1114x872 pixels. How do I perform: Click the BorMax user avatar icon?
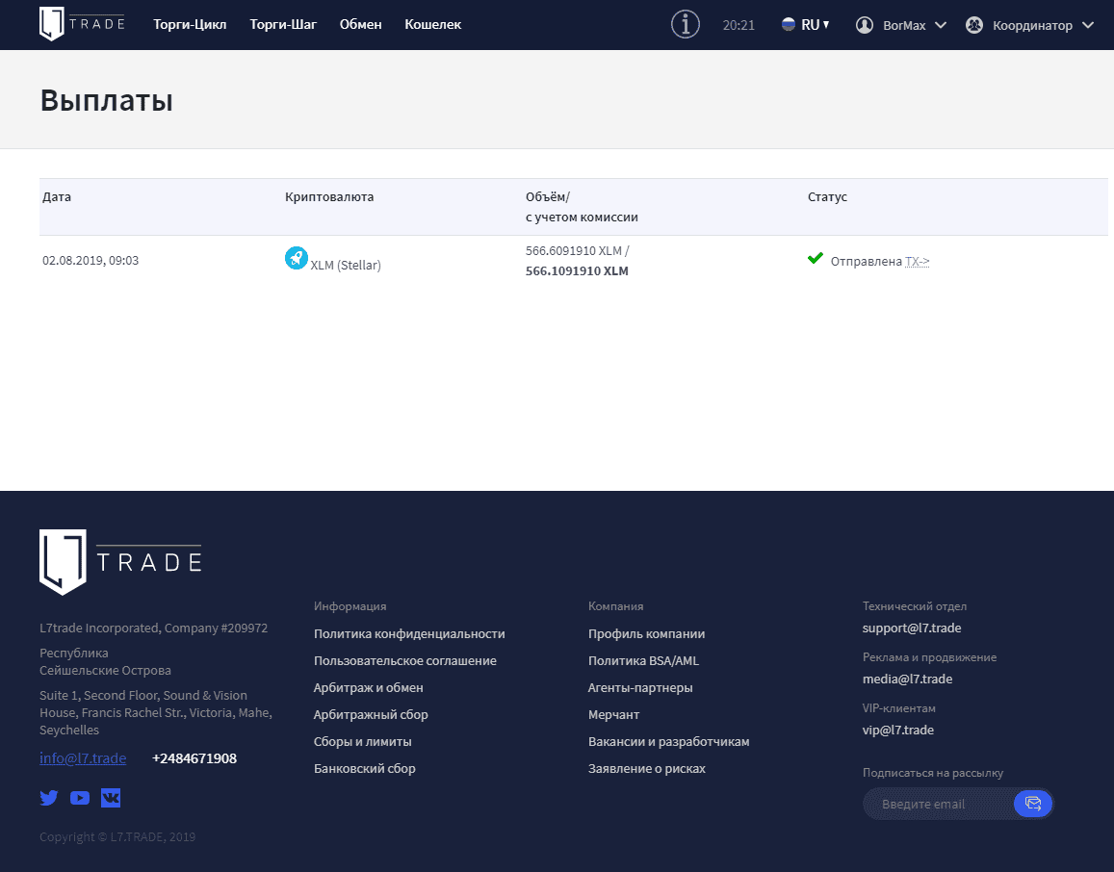(864, 25)
